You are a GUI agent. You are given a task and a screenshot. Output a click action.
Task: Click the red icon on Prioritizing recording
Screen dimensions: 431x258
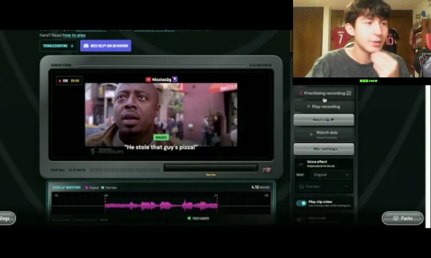coord(301,93)
